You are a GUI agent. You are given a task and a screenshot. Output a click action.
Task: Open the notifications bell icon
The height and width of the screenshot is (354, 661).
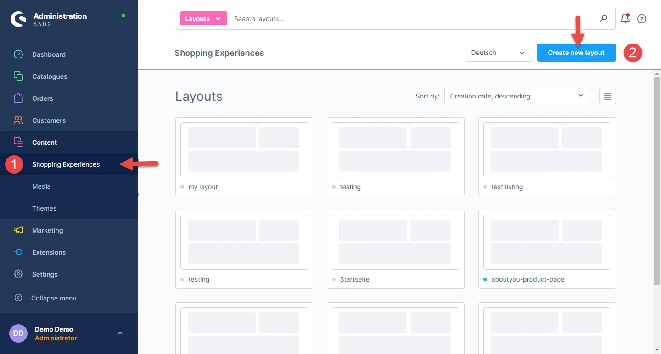click(x=625, y=19)
